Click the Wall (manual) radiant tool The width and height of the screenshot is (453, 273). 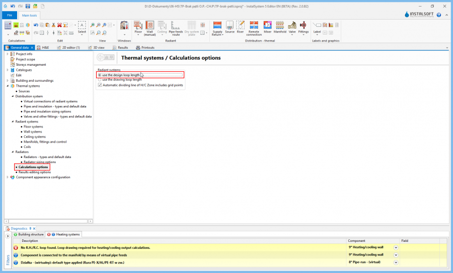coord(149,27)
